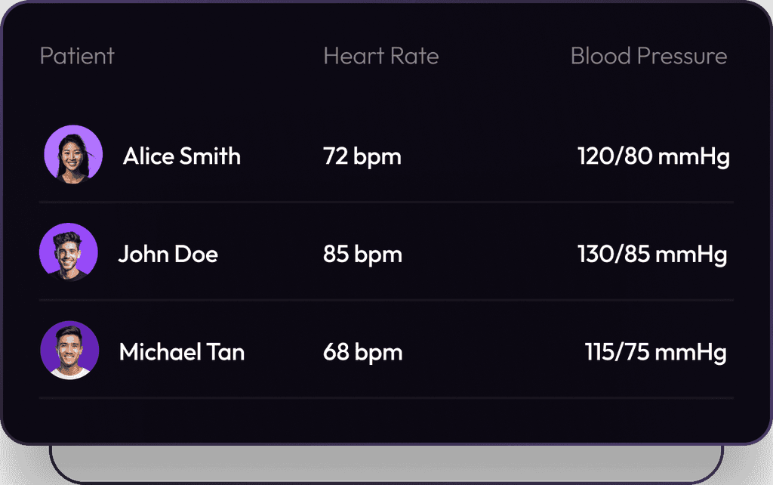773x485 pixels.
Task: Select the 85 bpm heart rate reading
Action: coord(362,254)
